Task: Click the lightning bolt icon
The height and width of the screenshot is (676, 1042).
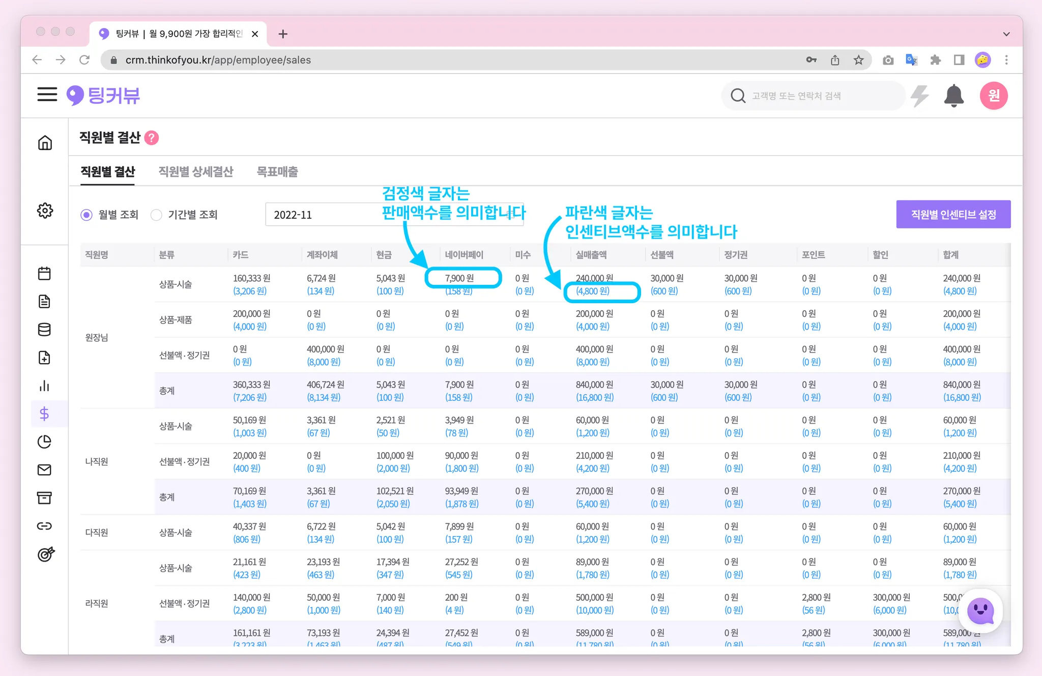Action: click(x=920, y=96)
